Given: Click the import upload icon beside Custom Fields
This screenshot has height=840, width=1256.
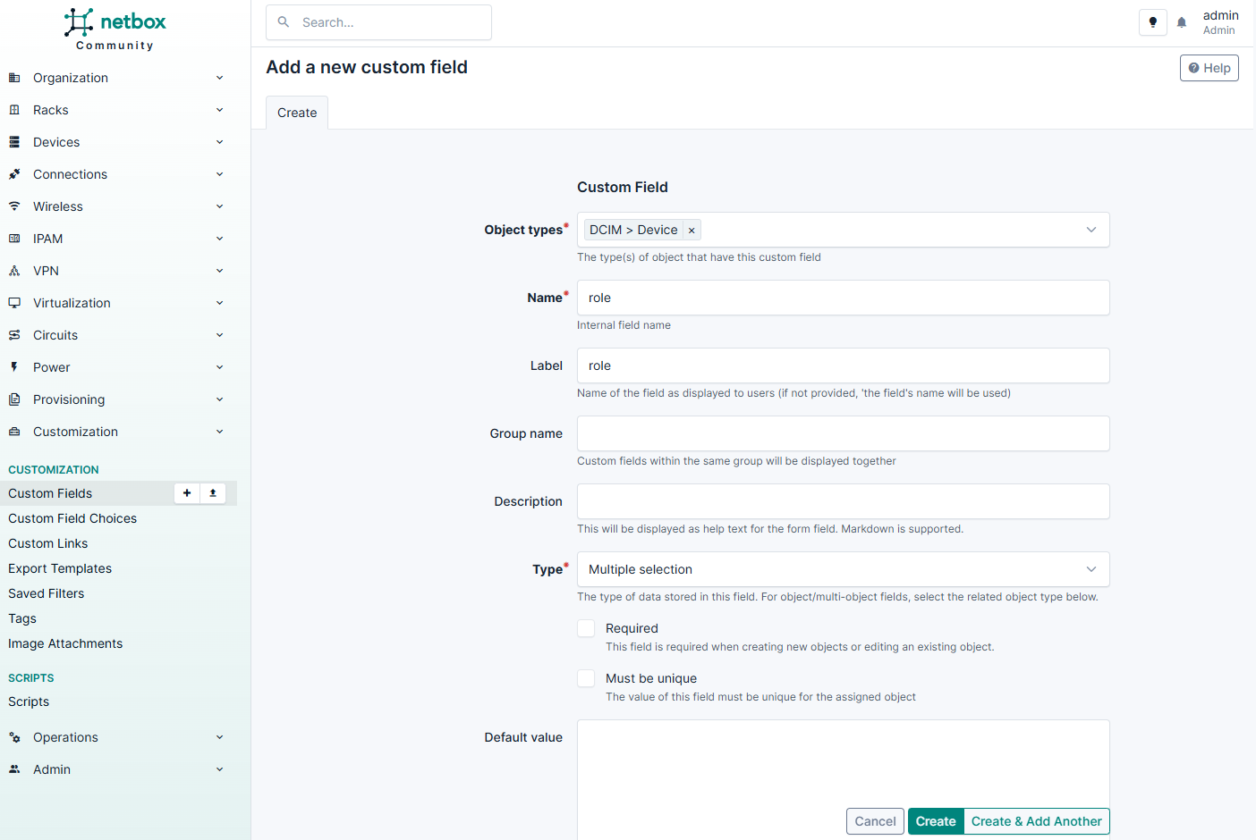Looking at the screenshot, I should (213, 493).
